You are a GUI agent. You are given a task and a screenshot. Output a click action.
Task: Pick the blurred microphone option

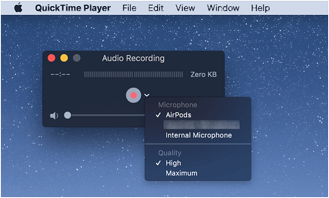pyautogui.click(x=201, y=125)
